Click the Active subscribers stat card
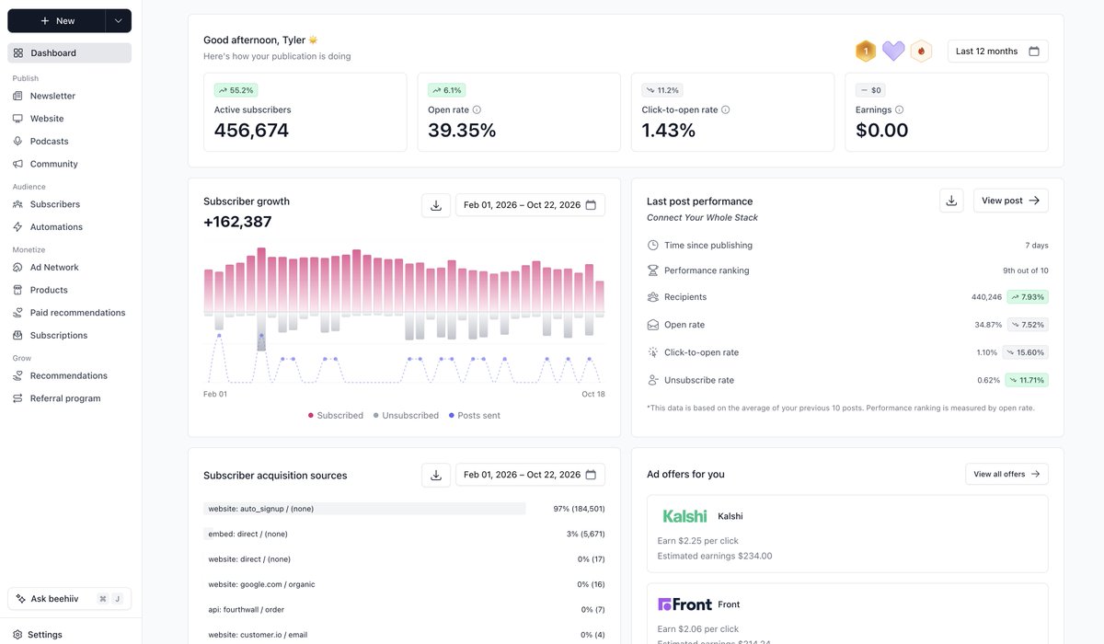The height and width of the screenshot is (644, 1104). coord(305,112)
